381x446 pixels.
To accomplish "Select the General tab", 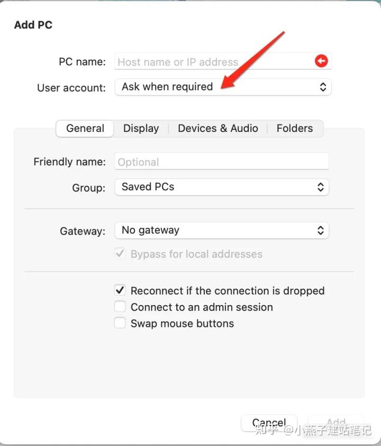I will point(85,128).
